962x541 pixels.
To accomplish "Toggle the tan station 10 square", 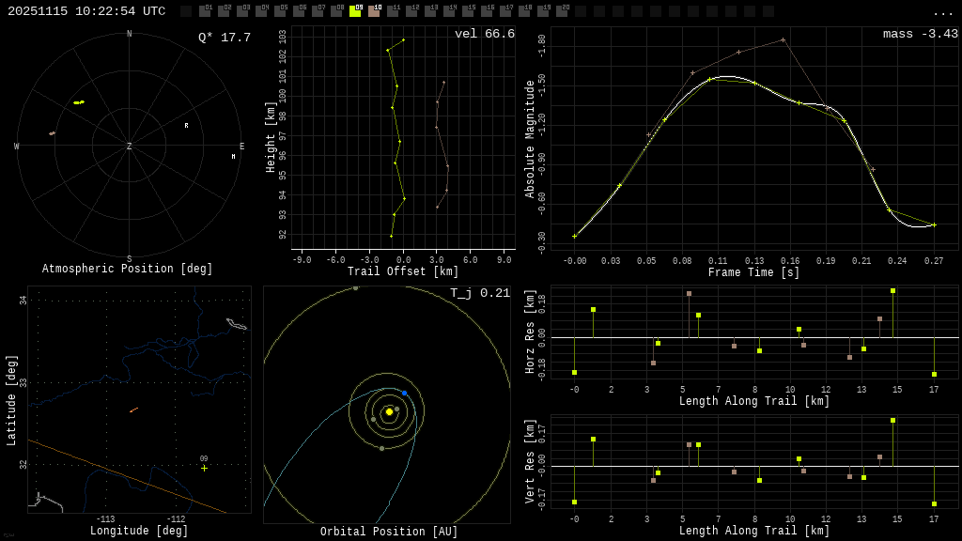I will pyautogui.click(x=374, y=11).
